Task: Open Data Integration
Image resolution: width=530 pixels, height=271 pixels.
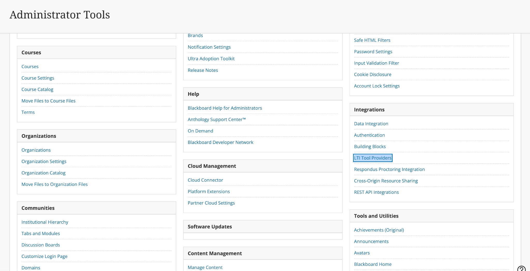Action: point(371,124)
